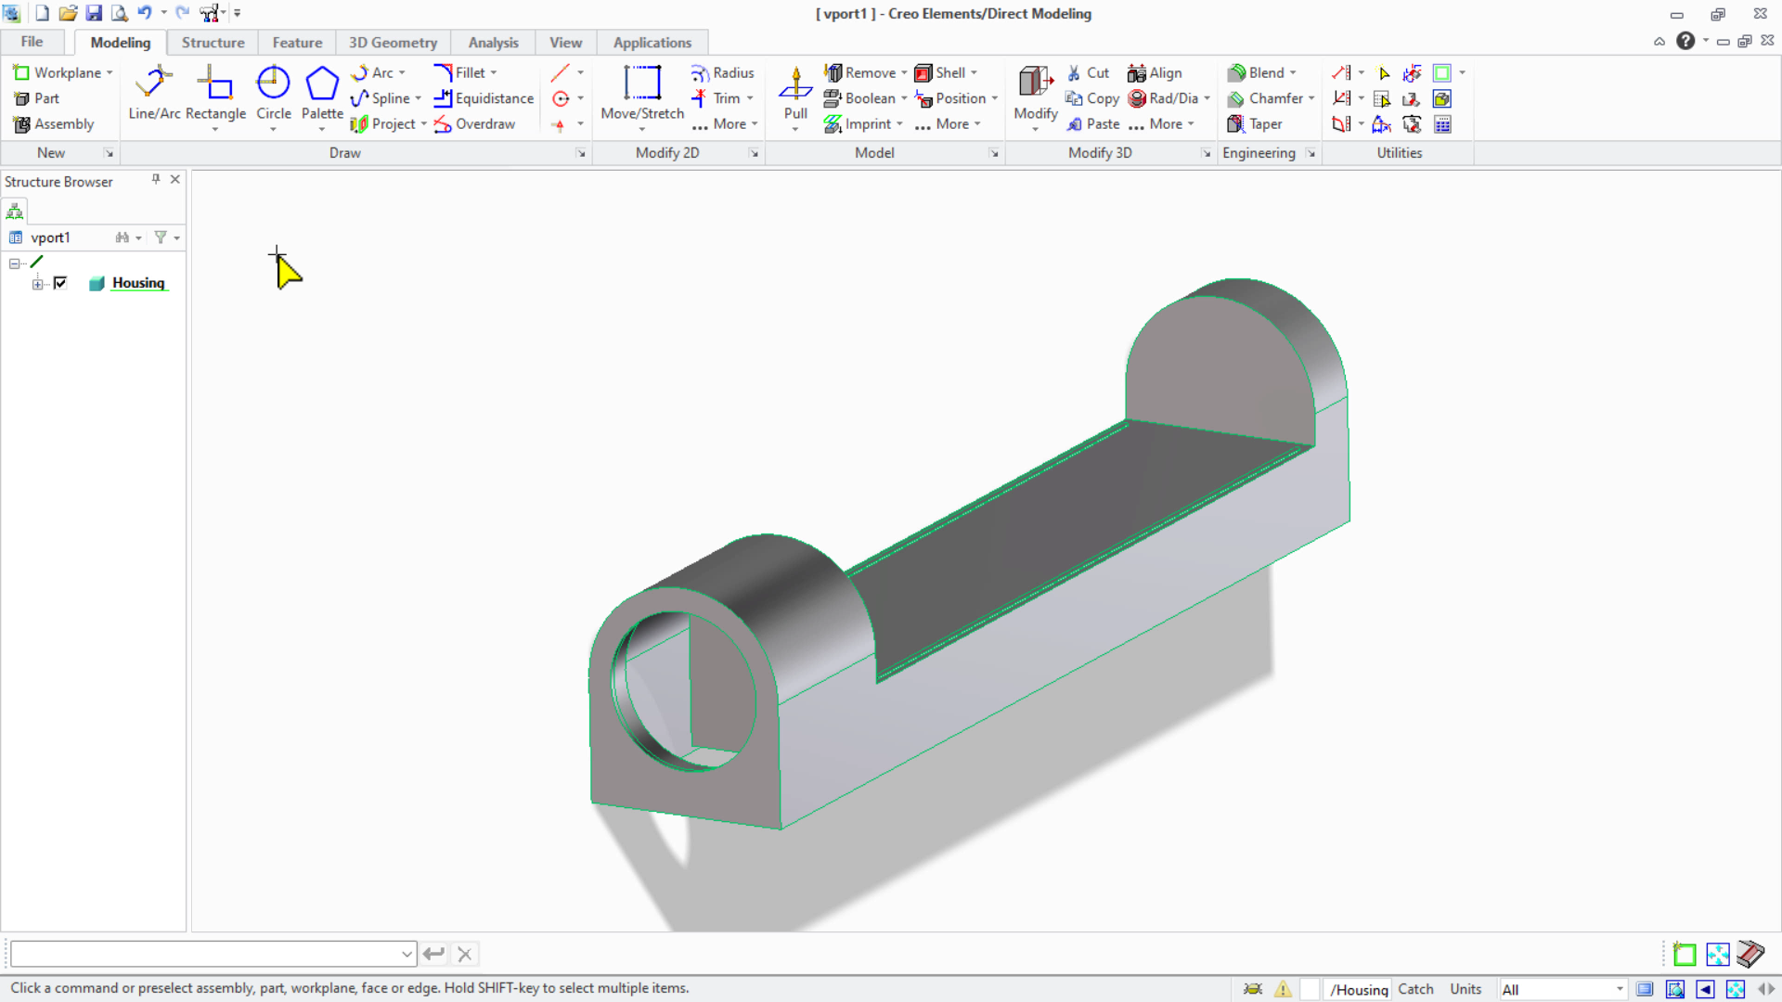Use the Cut tool in Modify 3D
1782x1002 pixels.
1088,72
